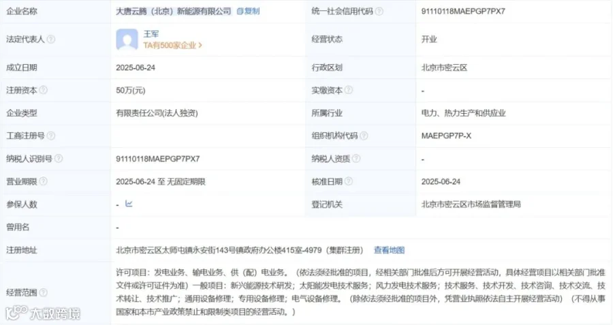Image resolution: width=613 pixels, height=325 pixels.
Task: Expand TA有500家企业 link
Action: point(172,46)
